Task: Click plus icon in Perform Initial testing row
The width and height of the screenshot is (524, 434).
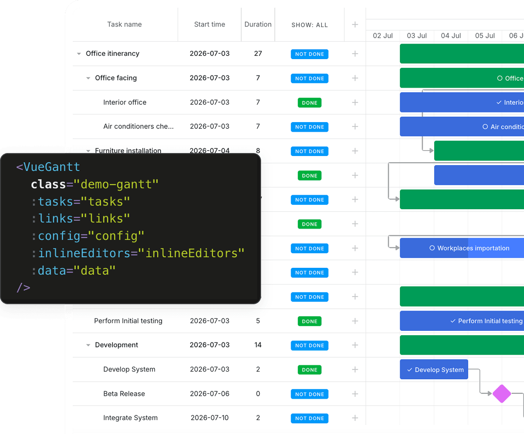Action: coord(355,321)
